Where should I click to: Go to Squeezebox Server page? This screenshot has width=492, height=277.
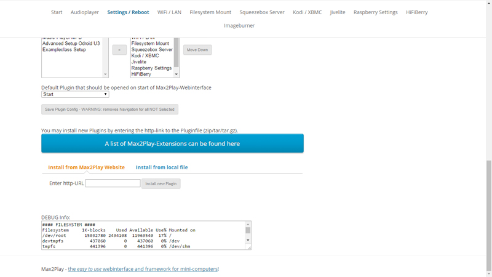[x=262, y=12]
